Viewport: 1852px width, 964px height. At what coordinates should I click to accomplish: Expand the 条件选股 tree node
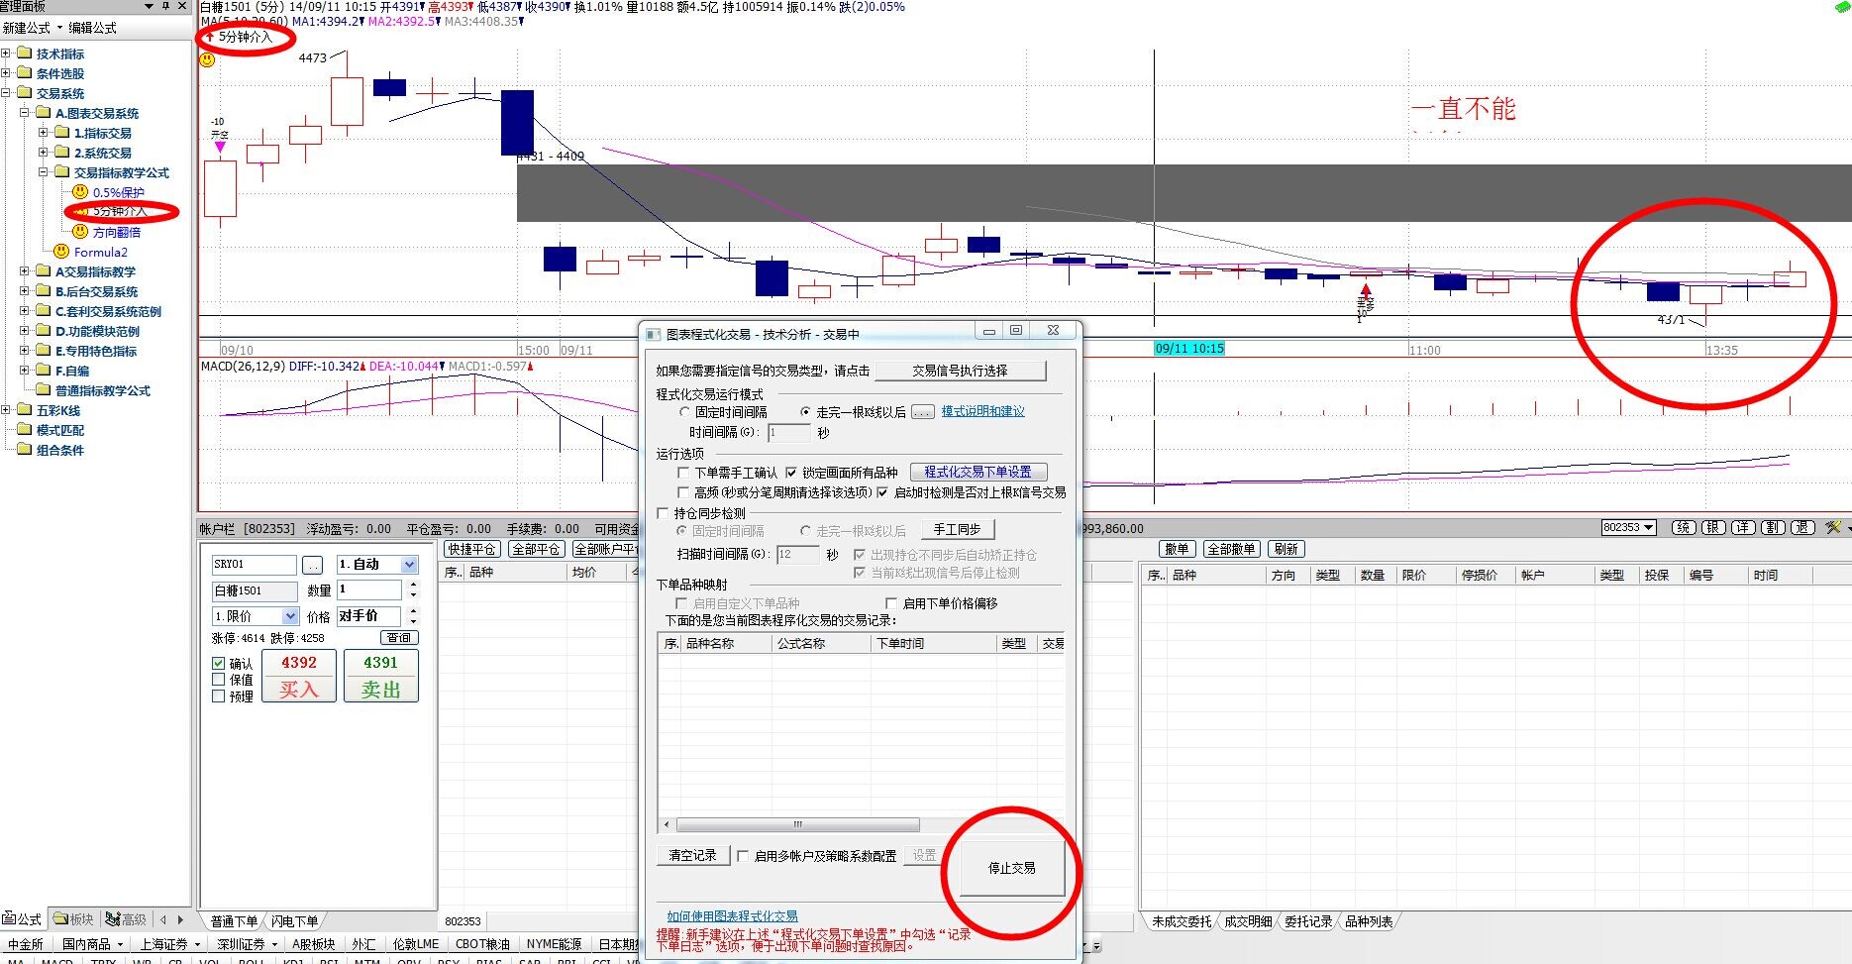pyautogui.click(x=6, y=73)
